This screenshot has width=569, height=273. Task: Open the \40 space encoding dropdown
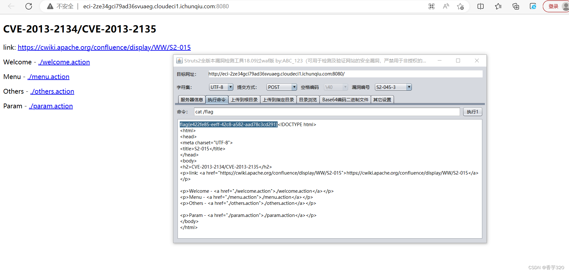pos(336,87)
